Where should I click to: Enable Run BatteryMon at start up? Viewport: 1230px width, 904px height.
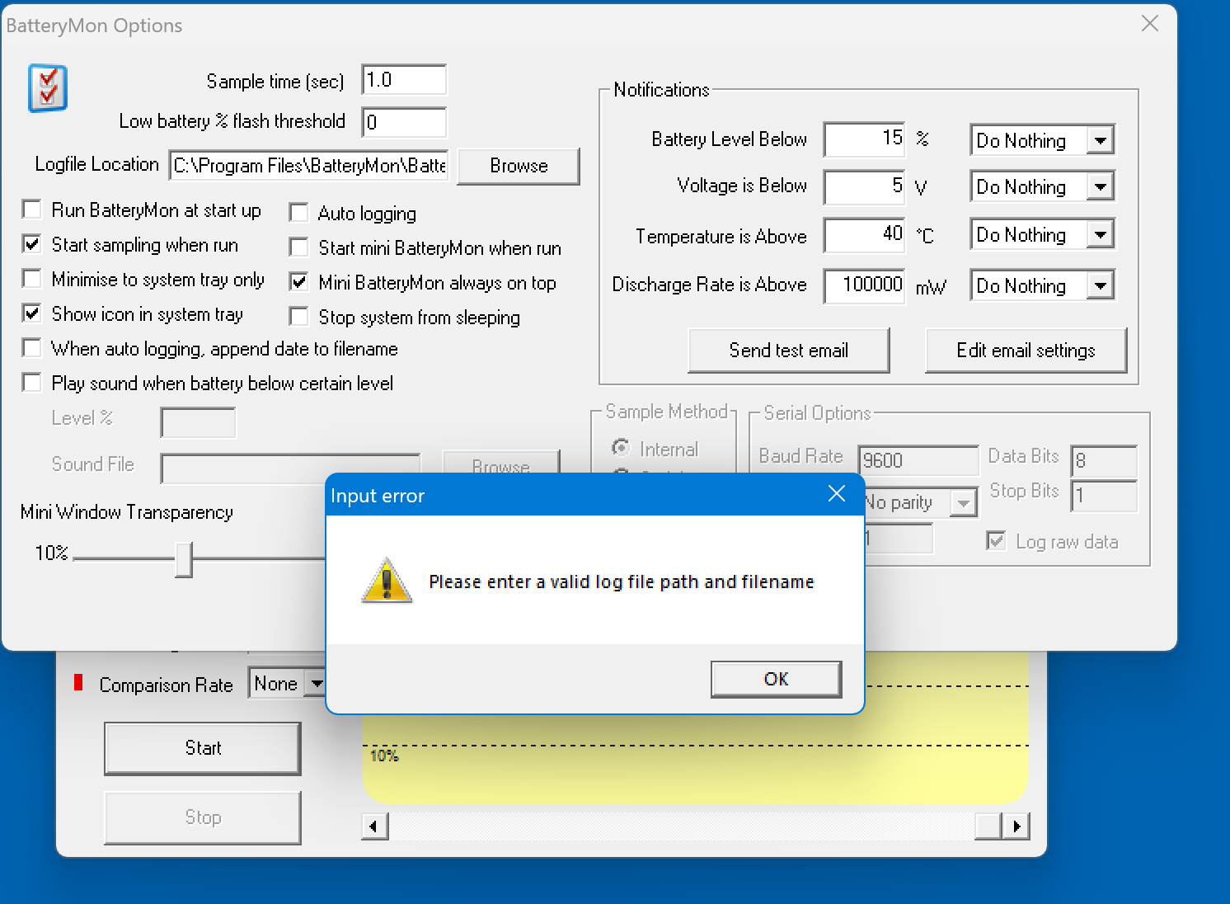point(32,210)
